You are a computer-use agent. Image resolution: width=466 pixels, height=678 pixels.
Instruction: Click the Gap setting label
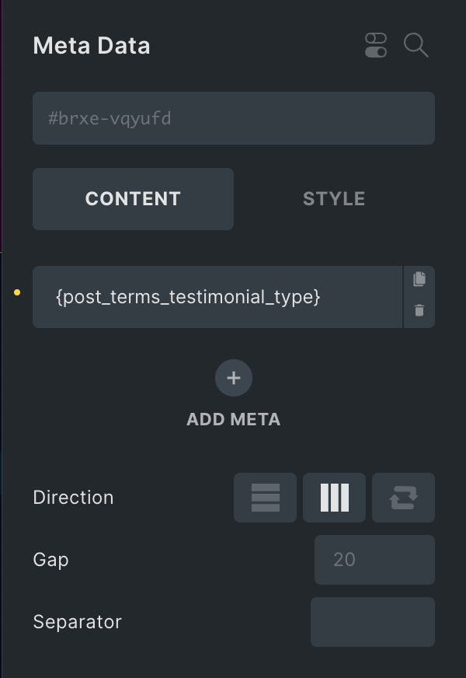[x=50, y=560]
